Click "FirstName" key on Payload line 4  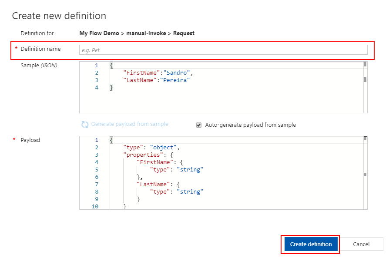(x=154, y=162)
